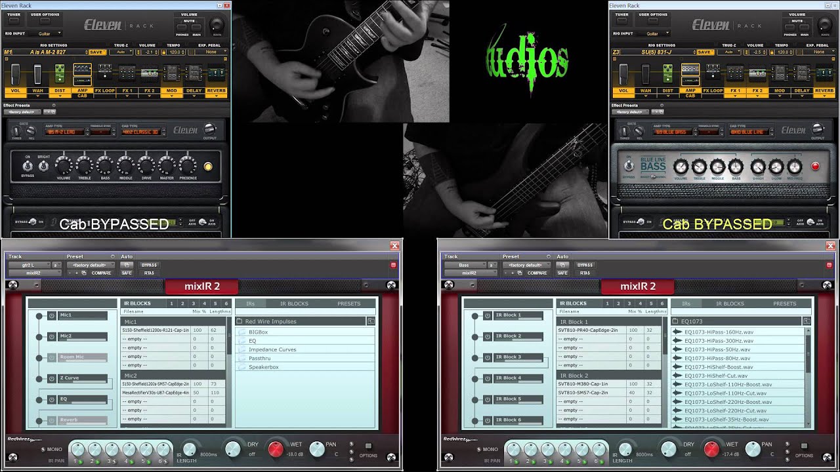Select IR block page 6 in Bass mixIR
The height and width of the screenshot is (472, 840).
[x=662, y=304]
